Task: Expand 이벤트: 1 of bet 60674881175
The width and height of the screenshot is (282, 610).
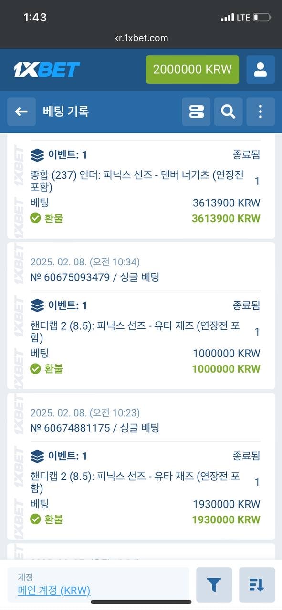Action: point(67,456)
